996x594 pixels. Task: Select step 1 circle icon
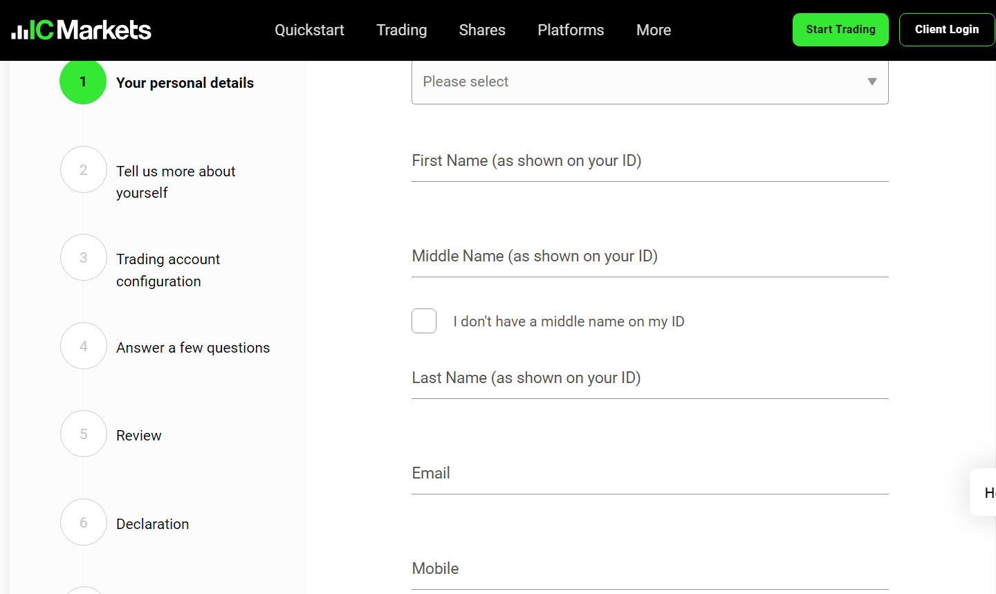coord(83,82)
